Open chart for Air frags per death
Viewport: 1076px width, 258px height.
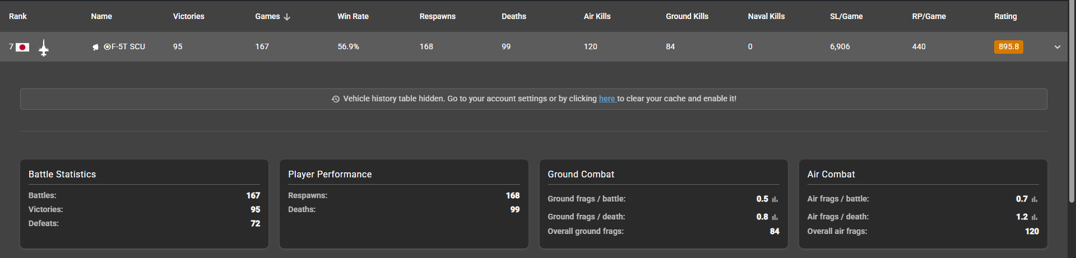click(x=1035, y=217)
